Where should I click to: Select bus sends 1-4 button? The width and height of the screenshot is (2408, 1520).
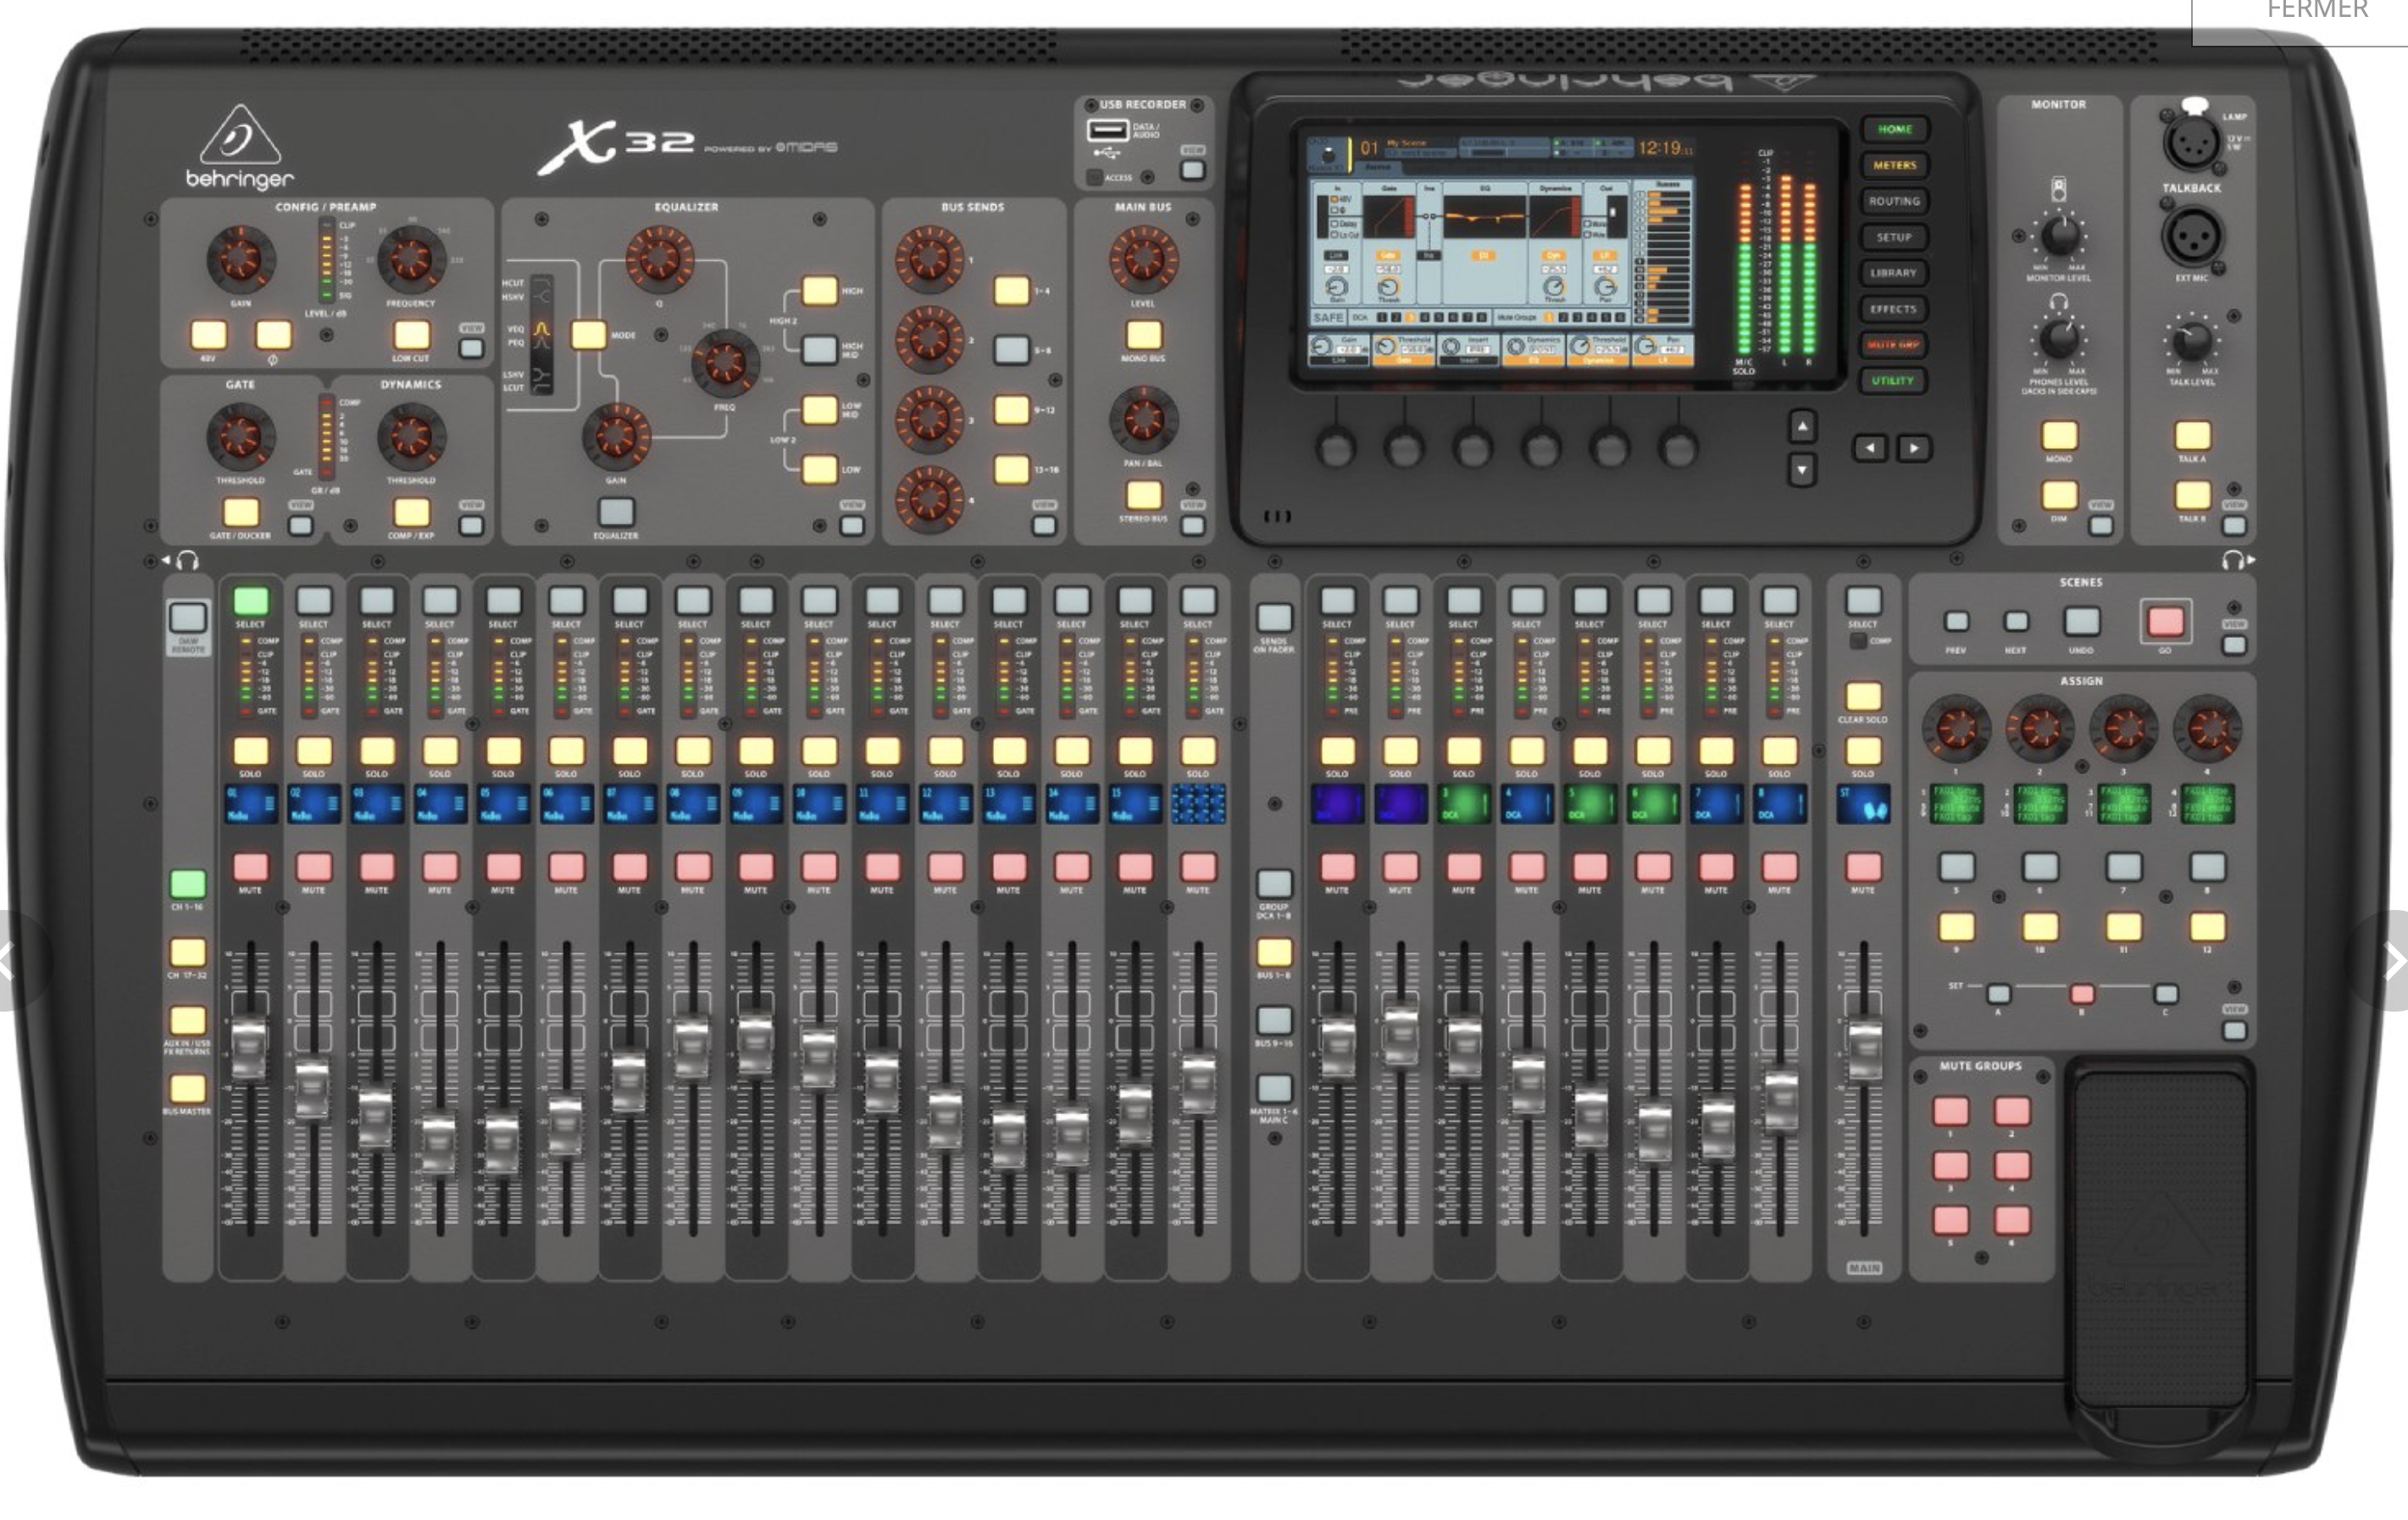[1011, 291]
